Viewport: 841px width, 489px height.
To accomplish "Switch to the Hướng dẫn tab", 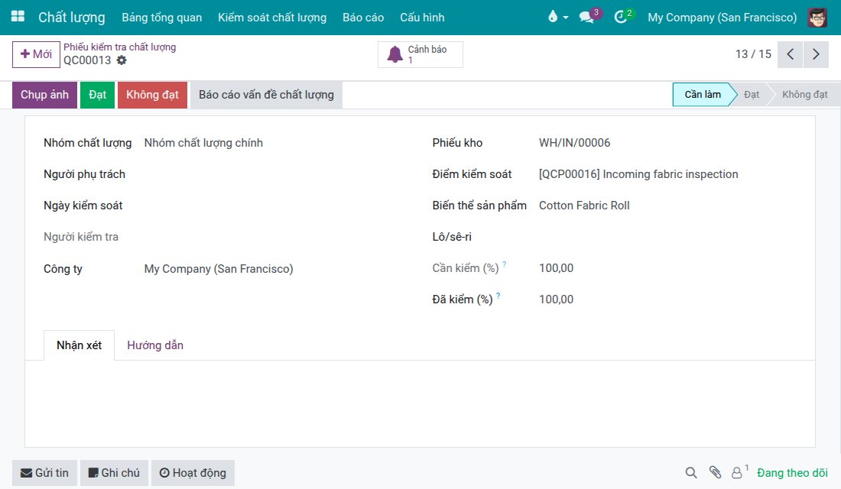I will 155,345.
